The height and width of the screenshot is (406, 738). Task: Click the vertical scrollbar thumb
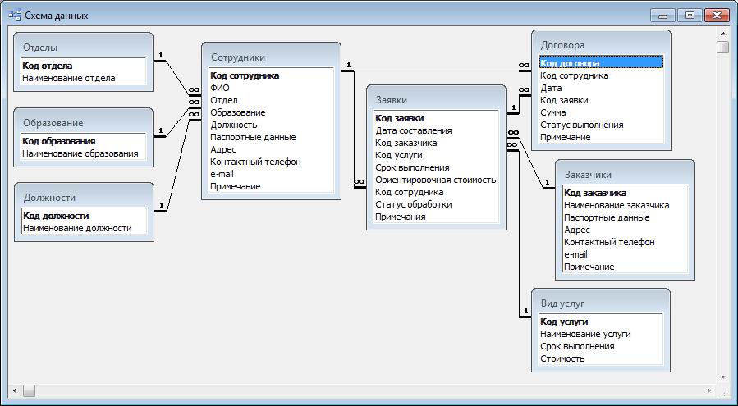coord(722,47)
